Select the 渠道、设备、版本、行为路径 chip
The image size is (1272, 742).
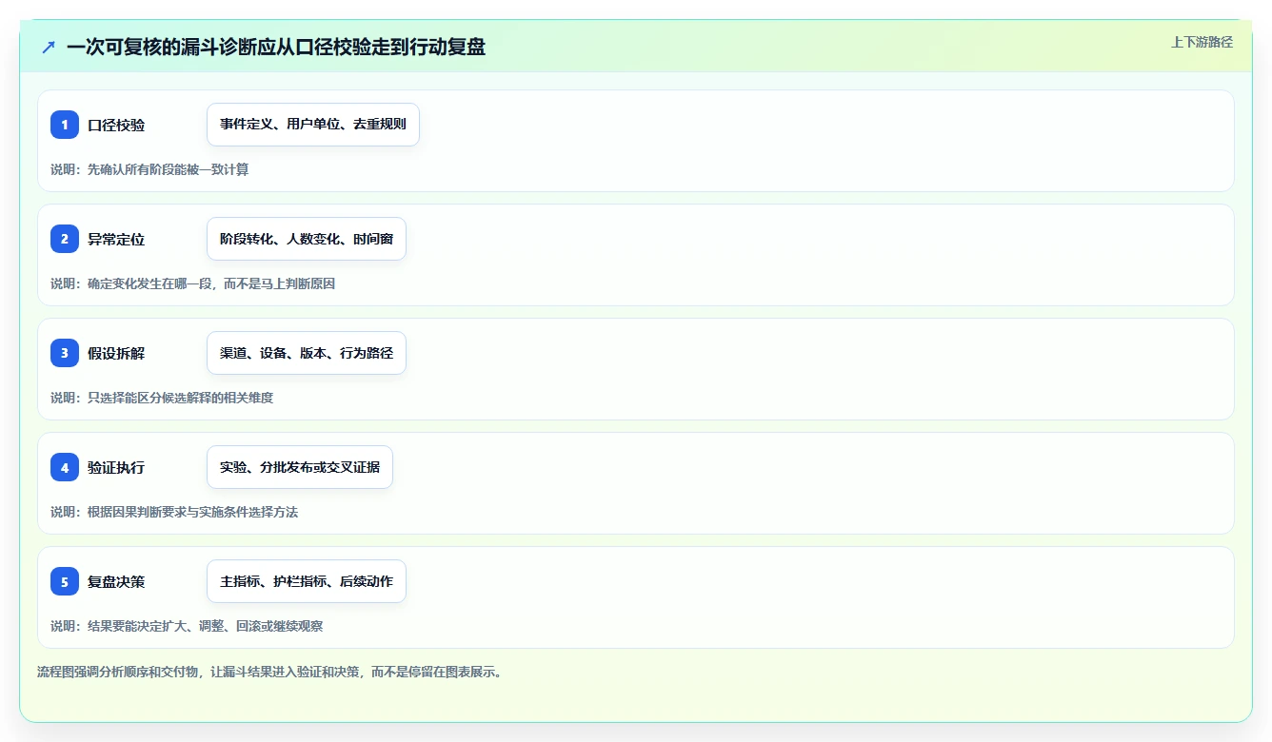(307, 353)
